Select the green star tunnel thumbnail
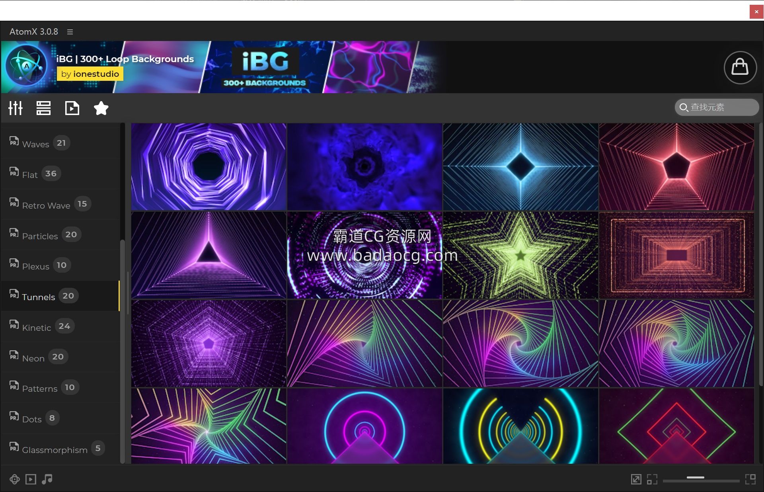 tap(520, 255)
